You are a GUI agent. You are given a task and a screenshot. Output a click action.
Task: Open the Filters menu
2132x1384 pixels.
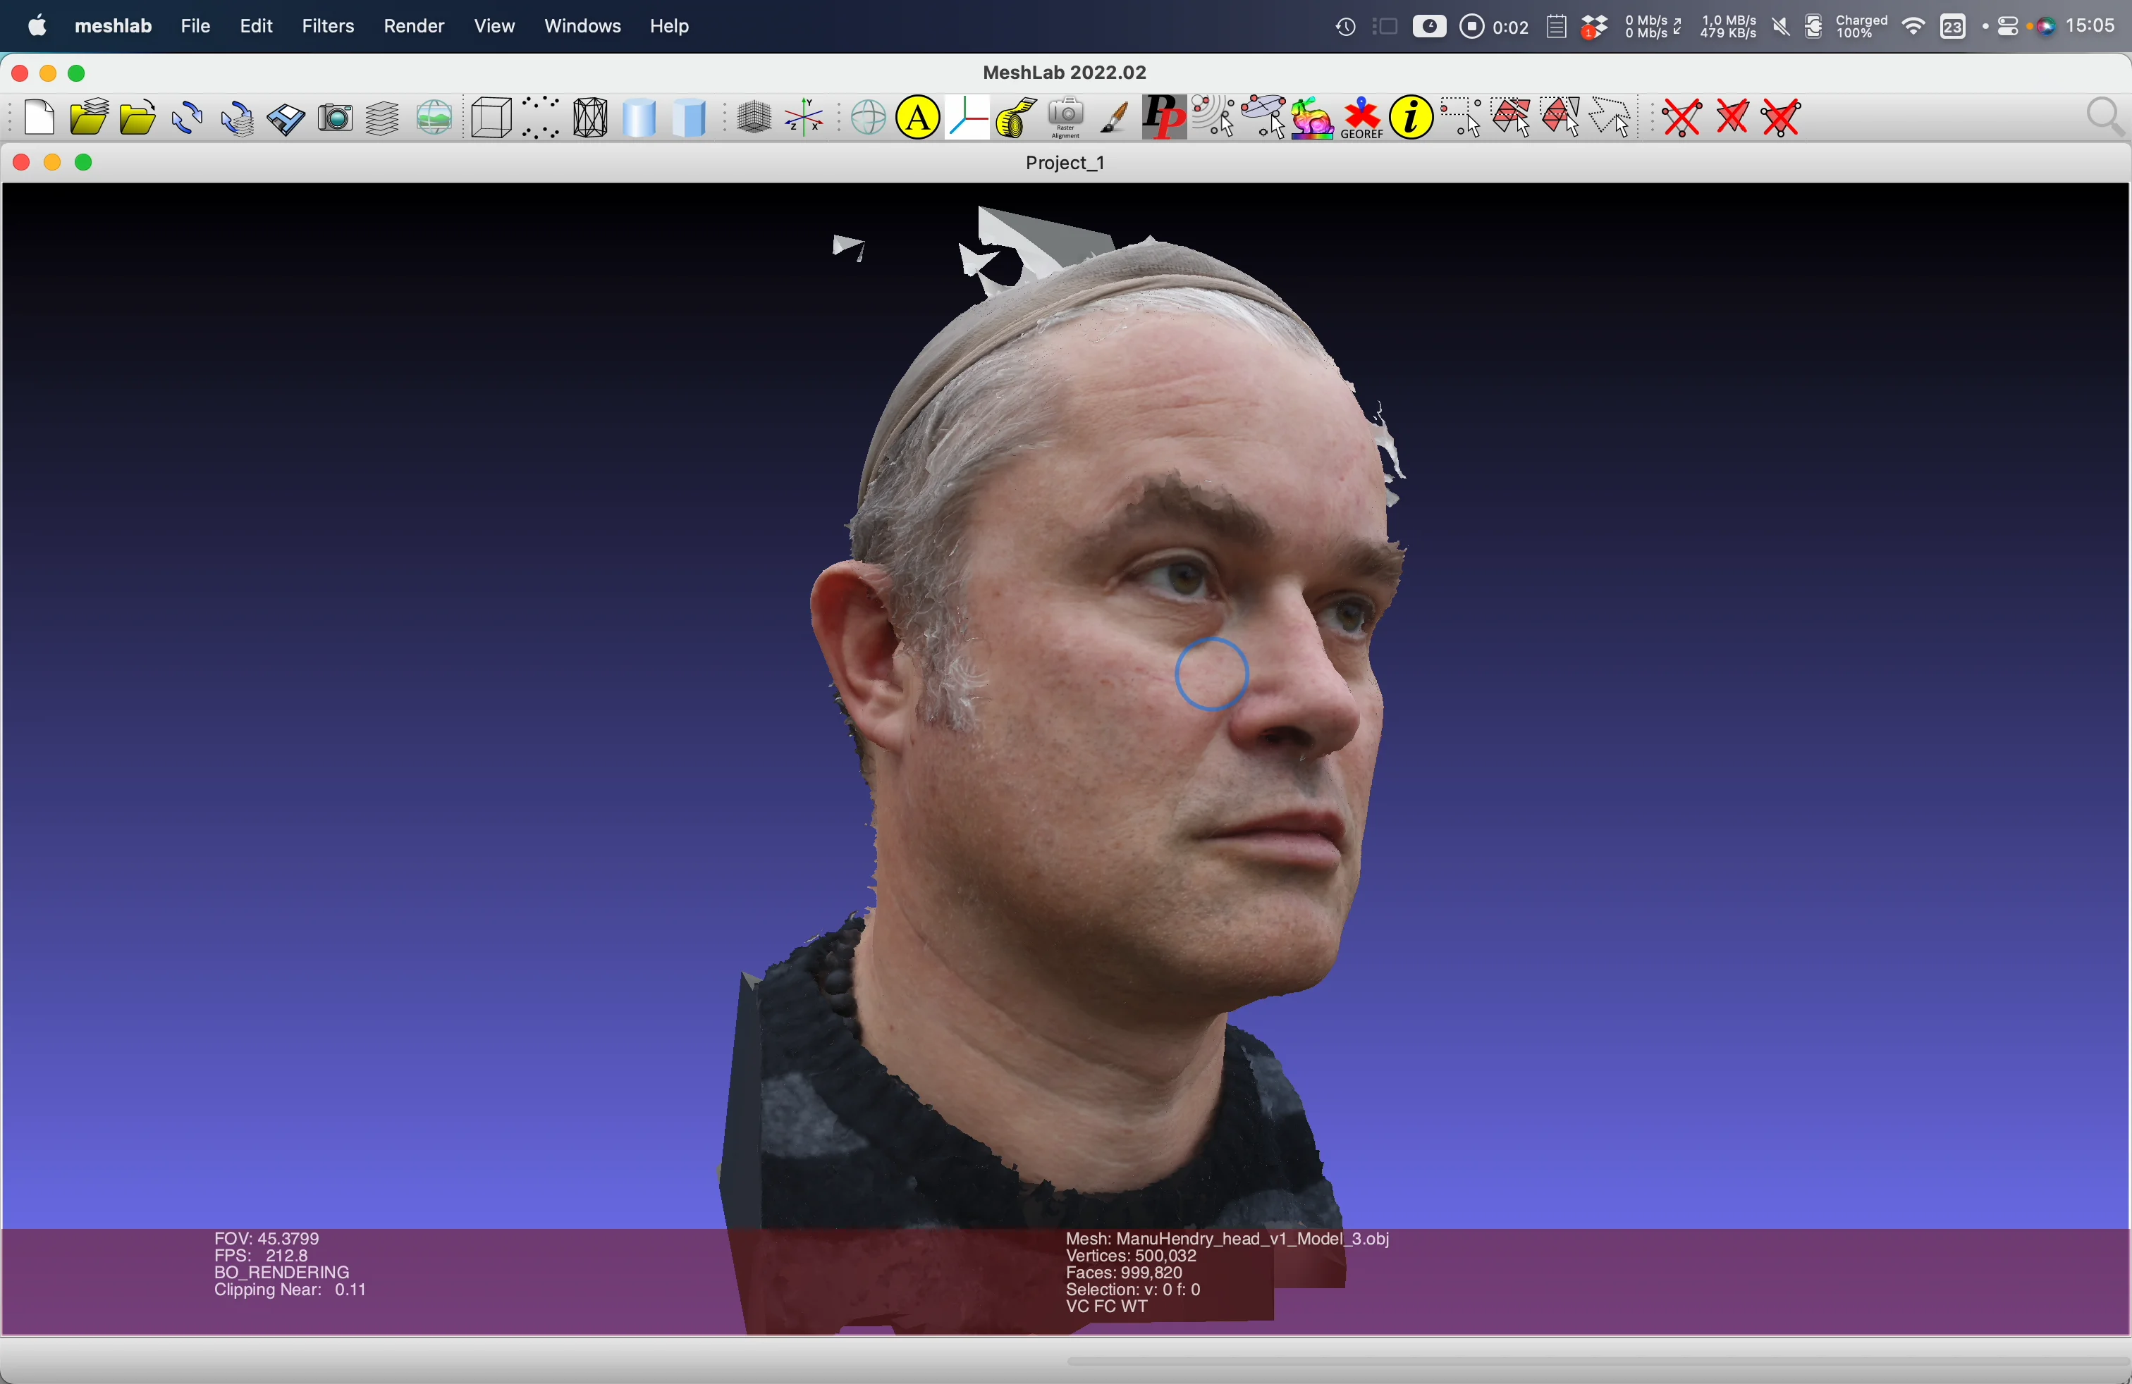(x=328, y=26)
